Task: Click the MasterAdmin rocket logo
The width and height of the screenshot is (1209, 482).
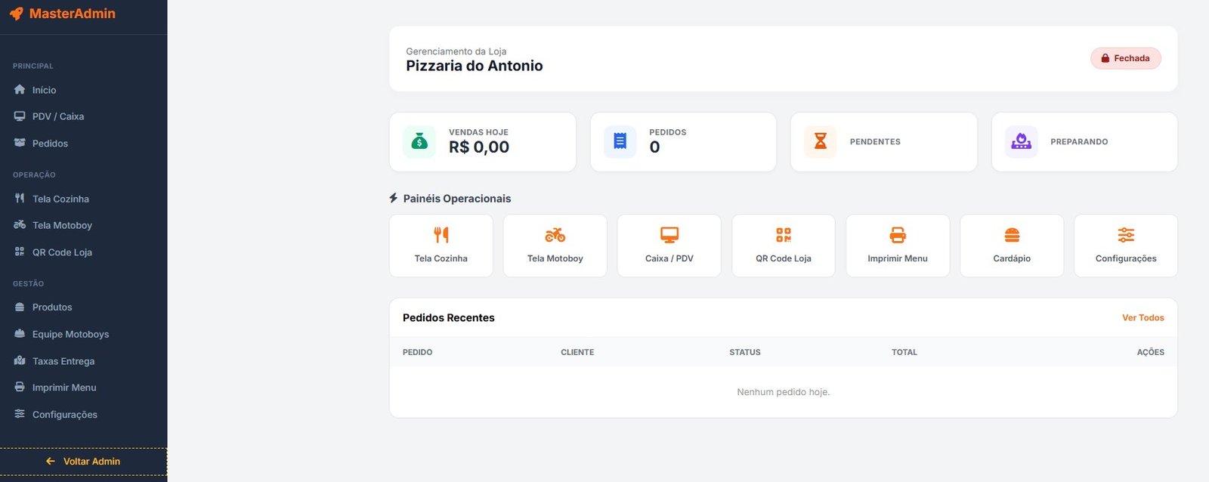Action: click(16, 14)
